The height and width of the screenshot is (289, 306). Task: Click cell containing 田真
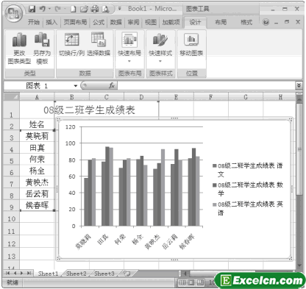(x=37, y=148)
